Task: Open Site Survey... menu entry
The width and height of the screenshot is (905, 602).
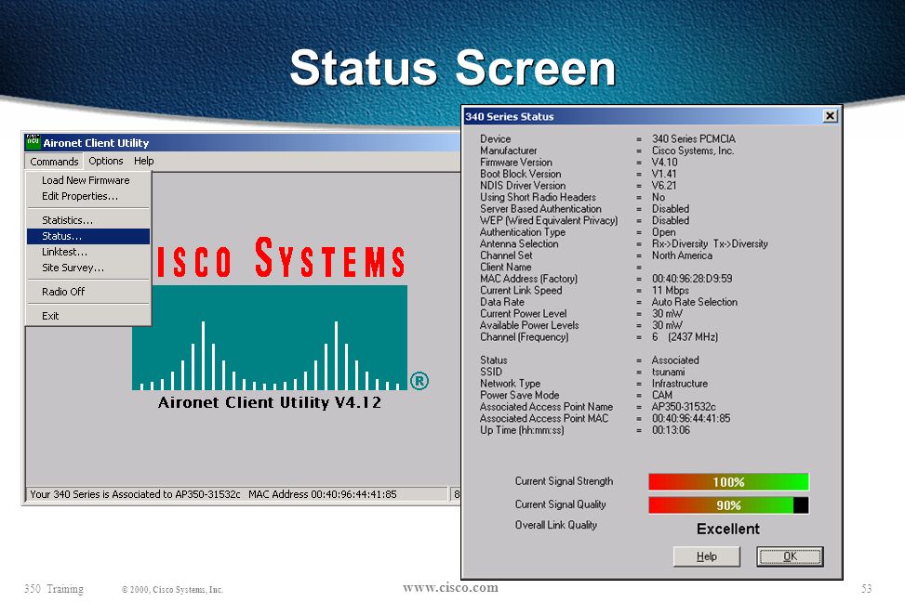Action: [x=87, y=268]
